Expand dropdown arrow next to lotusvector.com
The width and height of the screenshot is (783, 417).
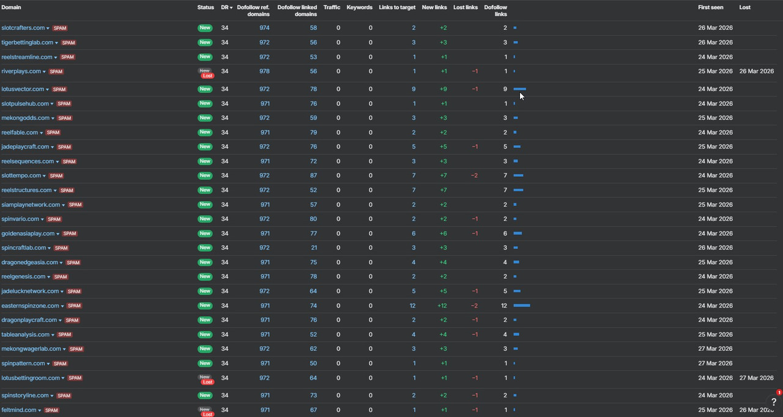(x=47, y=89)
